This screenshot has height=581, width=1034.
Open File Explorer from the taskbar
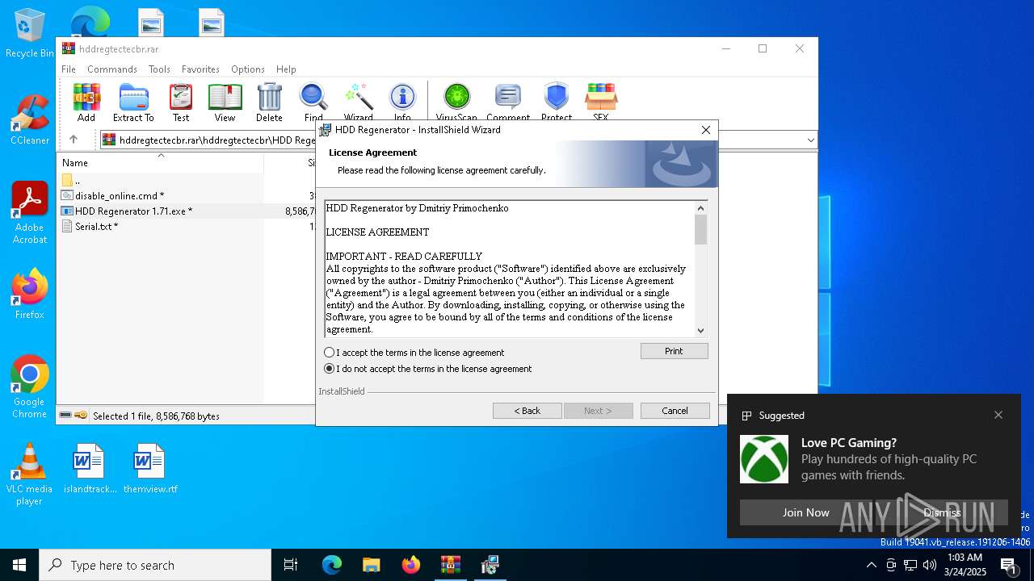pos(372,565)
